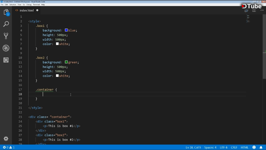Open the Search view icon
The image size is (266, 150).
click(6, 24)
